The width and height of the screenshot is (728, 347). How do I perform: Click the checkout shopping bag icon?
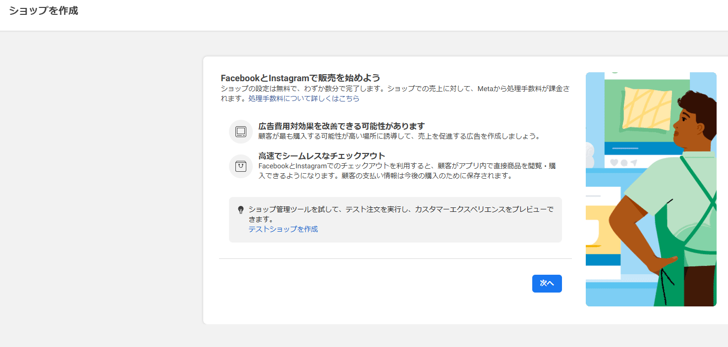pos(241,166)
